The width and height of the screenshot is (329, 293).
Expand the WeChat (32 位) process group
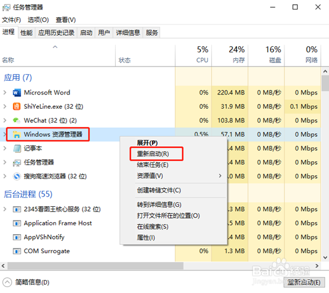pos(5,121)
